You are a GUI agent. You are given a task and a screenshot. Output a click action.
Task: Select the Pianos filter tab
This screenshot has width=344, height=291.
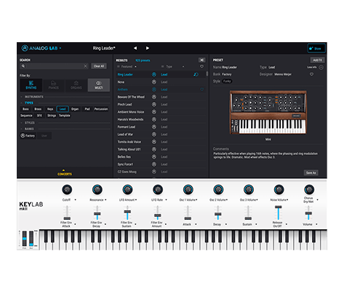pyautogui.click(x=54, y=85)
